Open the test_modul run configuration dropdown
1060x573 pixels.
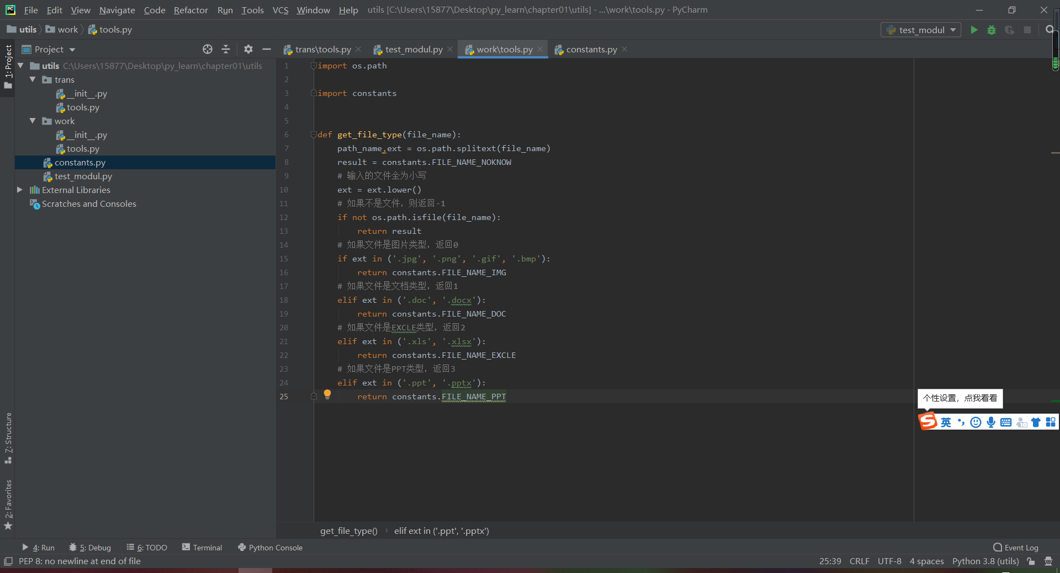(921, 30)
